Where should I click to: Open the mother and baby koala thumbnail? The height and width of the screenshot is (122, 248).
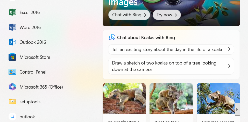click(x=171, y=98)
